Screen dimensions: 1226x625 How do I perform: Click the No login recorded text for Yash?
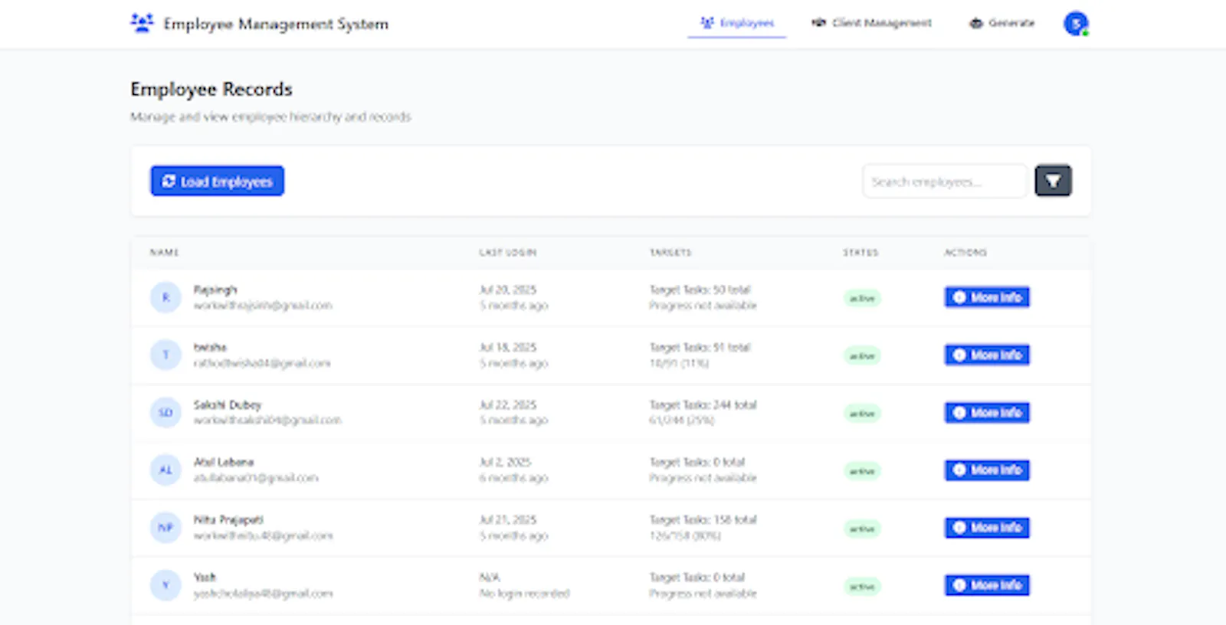pyautogui.click(x=524, y=593)
